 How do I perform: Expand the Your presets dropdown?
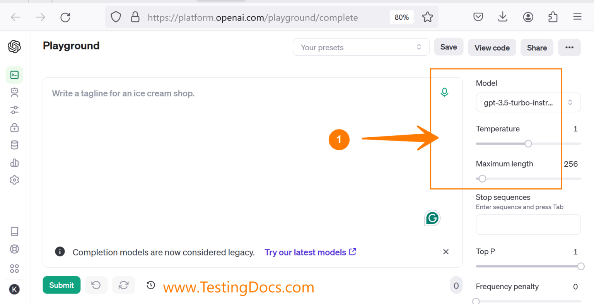point(361,47)
